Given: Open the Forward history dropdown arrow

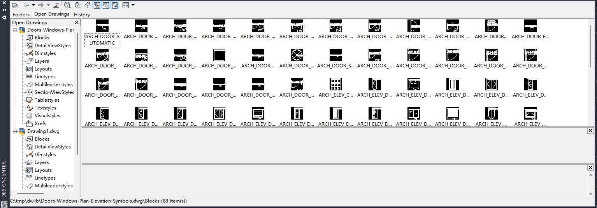Looking at the screenshot, I should [x=48, y=5].
